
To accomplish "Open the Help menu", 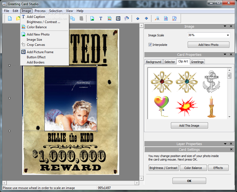I will 80,11.
